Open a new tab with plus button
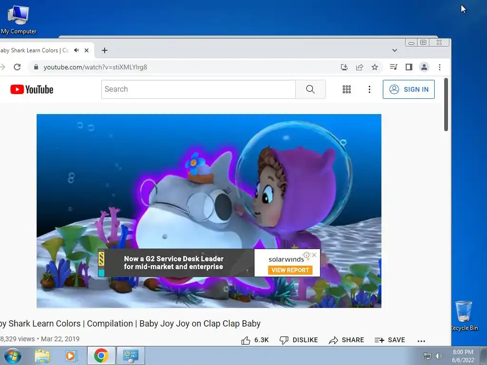Screen dimensions: 487x365 pos(105,50)
